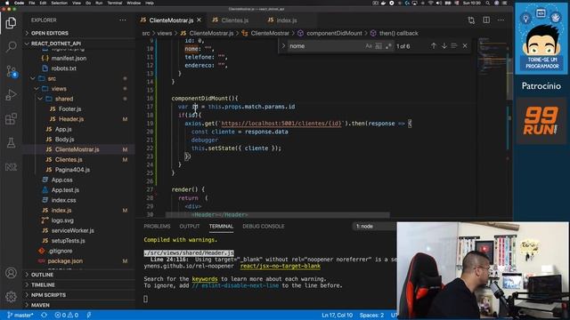Open Explorer more actions ellipsis

pos(123,20)
